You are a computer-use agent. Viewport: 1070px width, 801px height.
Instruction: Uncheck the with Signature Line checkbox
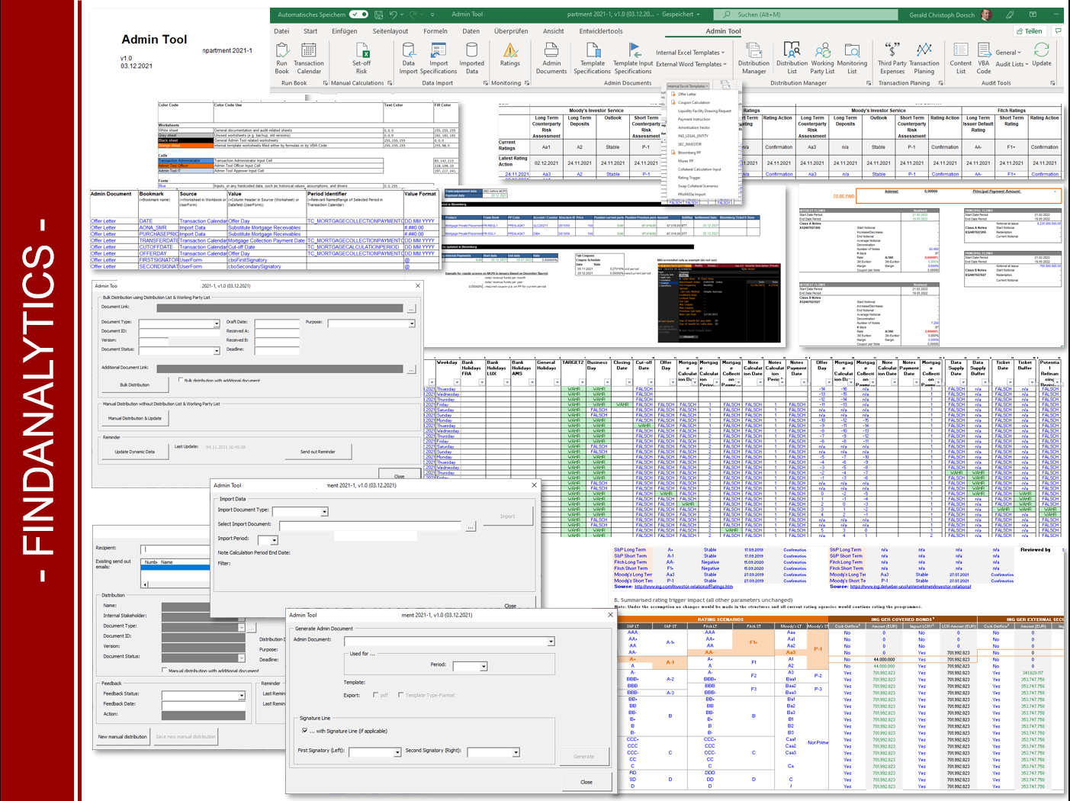coord(304,731)
